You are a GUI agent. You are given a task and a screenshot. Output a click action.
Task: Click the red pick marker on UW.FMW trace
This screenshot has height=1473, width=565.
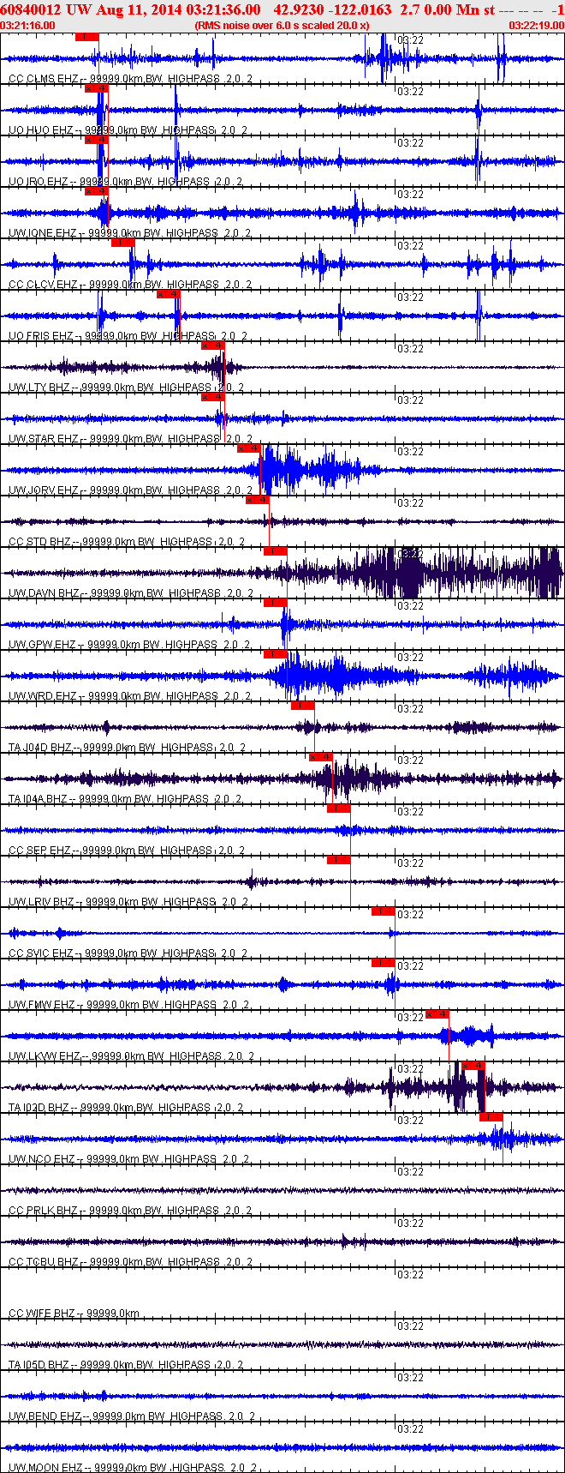coord(383,963)
